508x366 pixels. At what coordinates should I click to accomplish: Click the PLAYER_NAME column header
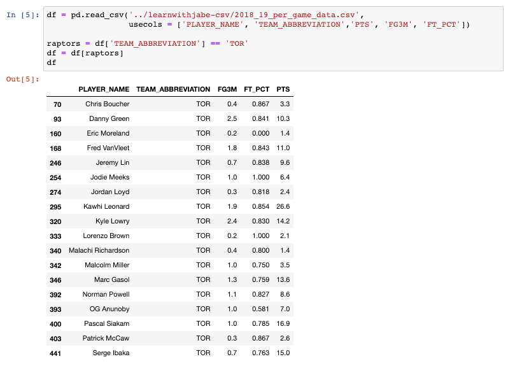click(x=104, y=89)
